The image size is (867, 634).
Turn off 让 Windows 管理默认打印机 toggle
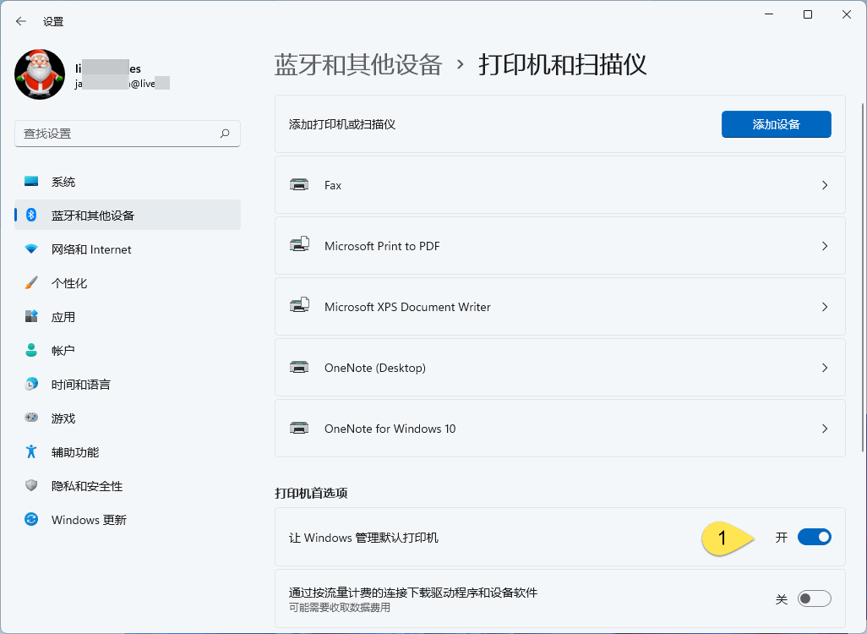814,537
